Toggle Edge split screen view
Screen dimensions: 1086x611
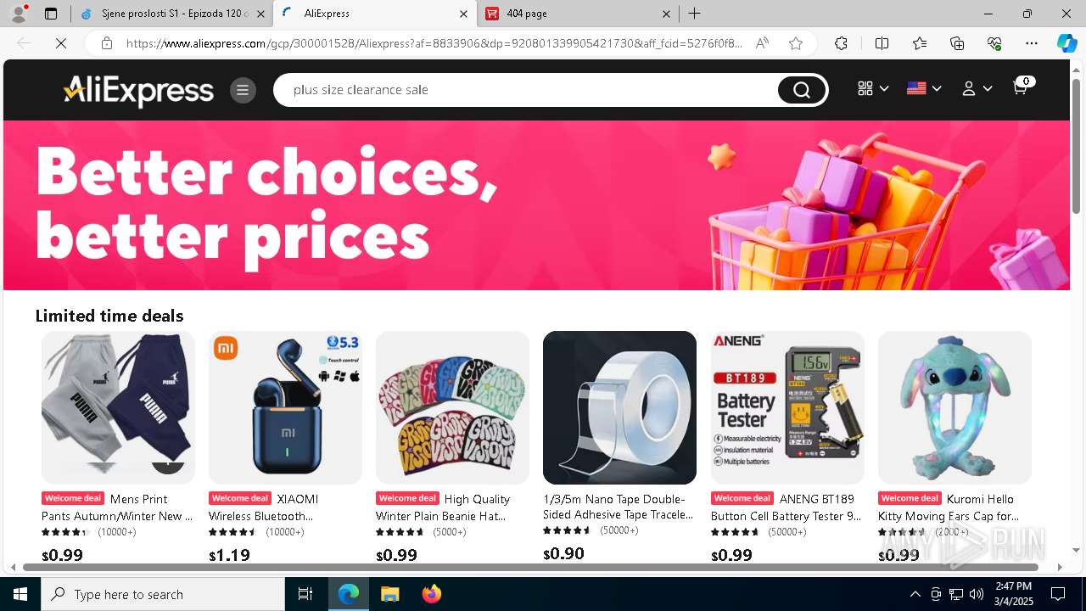coord(882,43)
